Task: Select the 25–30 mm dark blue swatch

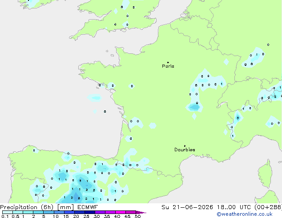Action: click(x=89, y=212)
